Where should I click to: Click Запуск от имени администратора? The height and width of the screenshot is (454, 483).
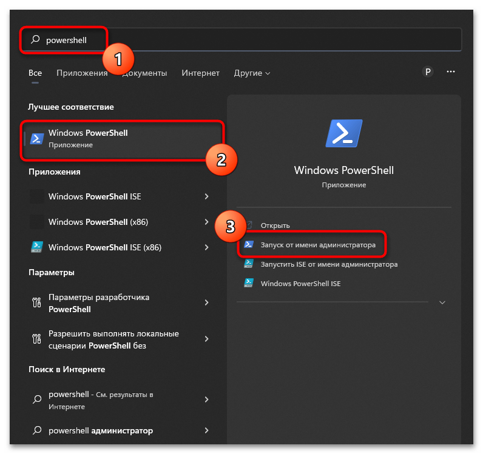tap(318, 245)
